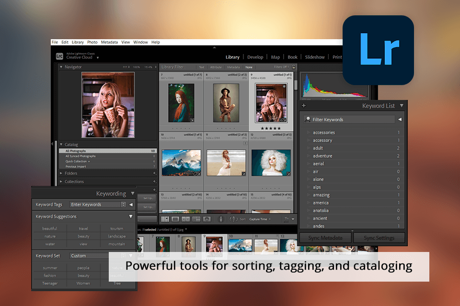The height and width of the screenshot is (306, 460).
Task: Open Survey view icon
Action: click(x=196, y=219)
